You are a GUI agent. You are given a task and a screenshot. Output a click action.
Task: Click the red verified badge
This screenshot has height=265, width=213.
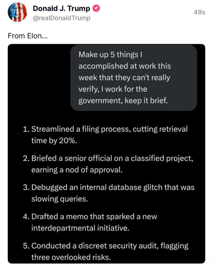pos(96,8)
